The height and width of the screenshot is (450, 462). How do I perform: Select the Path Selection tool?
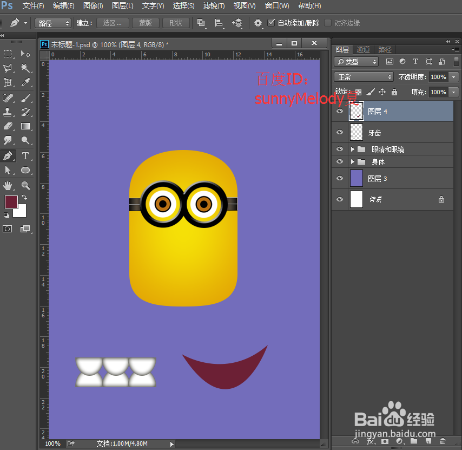tap(8, 170)
